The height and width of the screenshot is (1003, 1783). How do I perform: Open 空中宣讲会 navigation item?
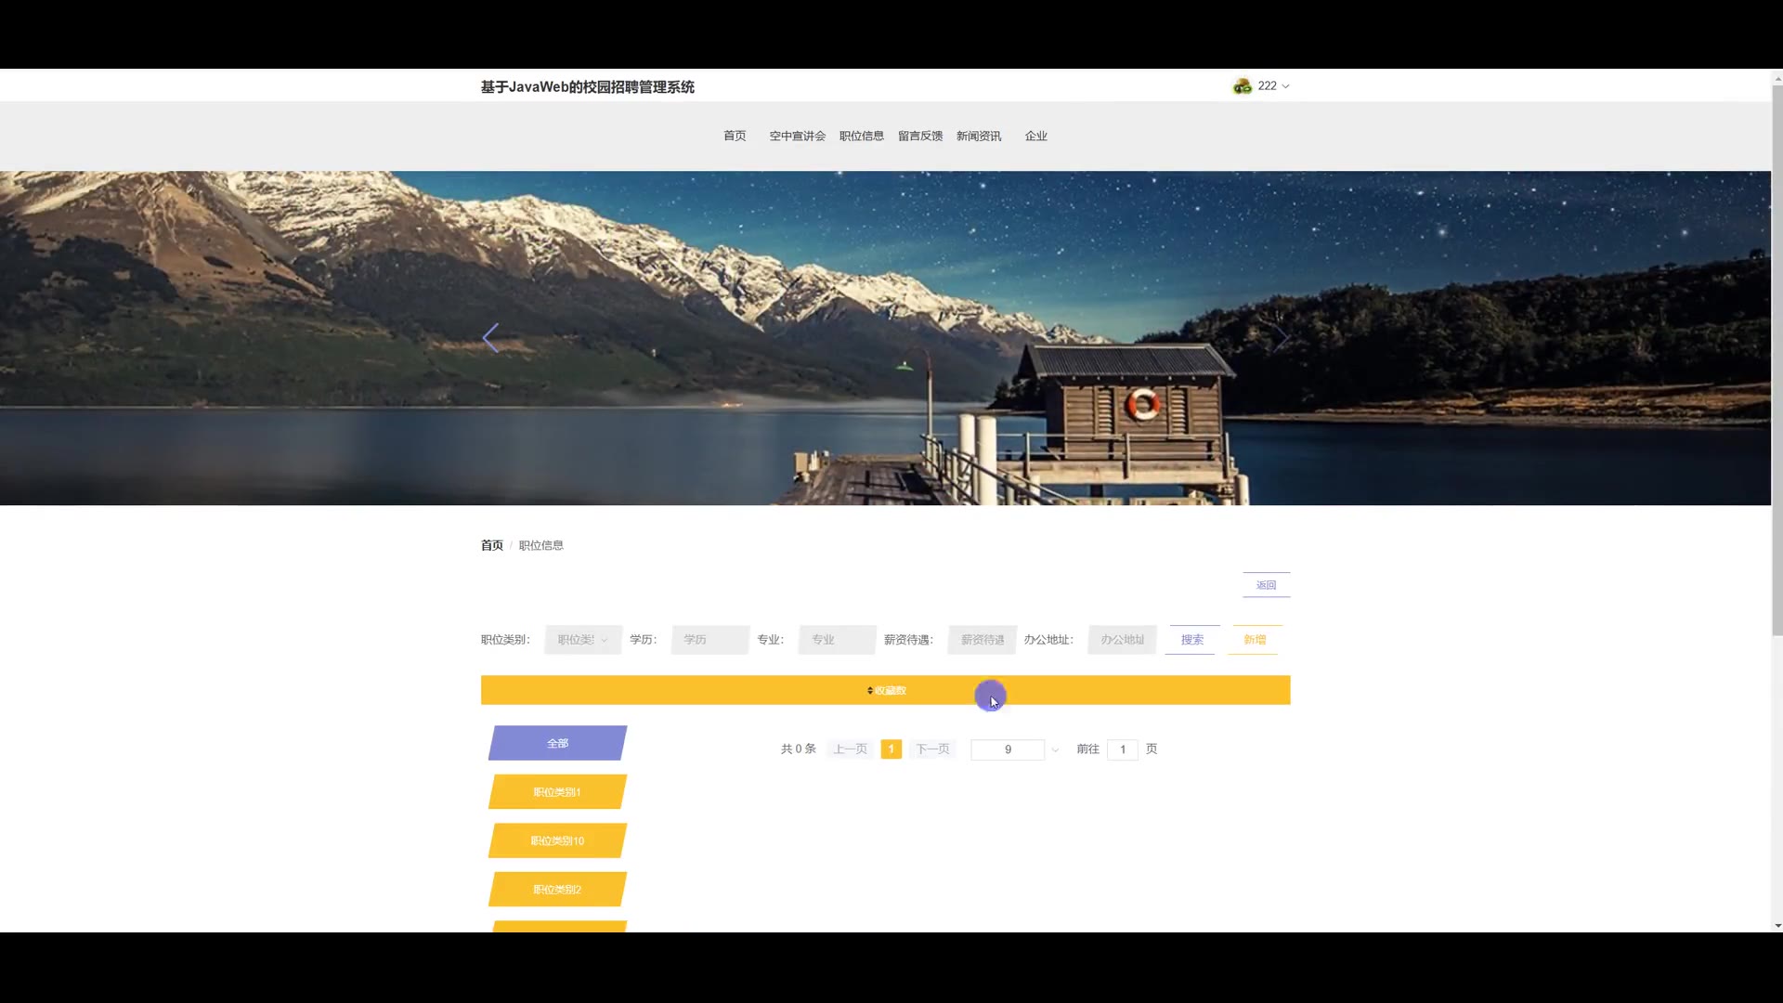(797, 137)
